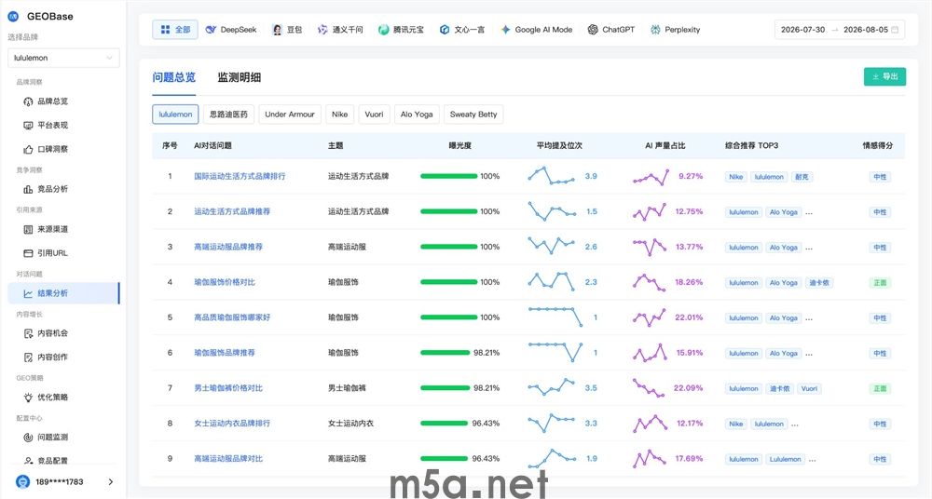
Task: Select the lululemon brand filter tag
Action: 175,115
